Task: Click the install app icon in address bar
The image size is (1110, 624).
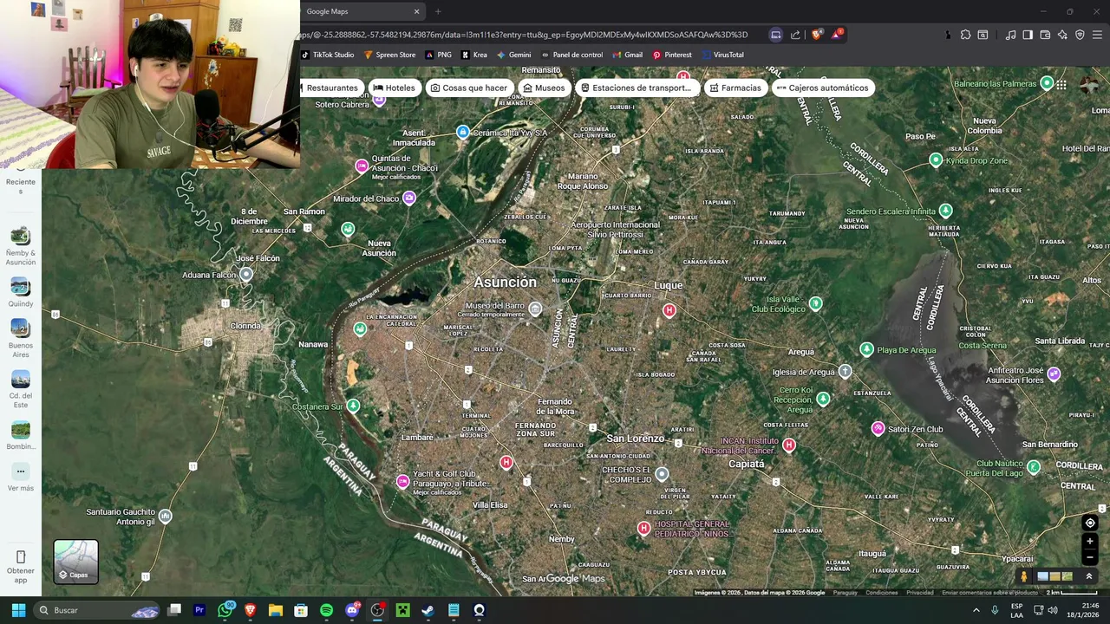Action: point(776,35)
